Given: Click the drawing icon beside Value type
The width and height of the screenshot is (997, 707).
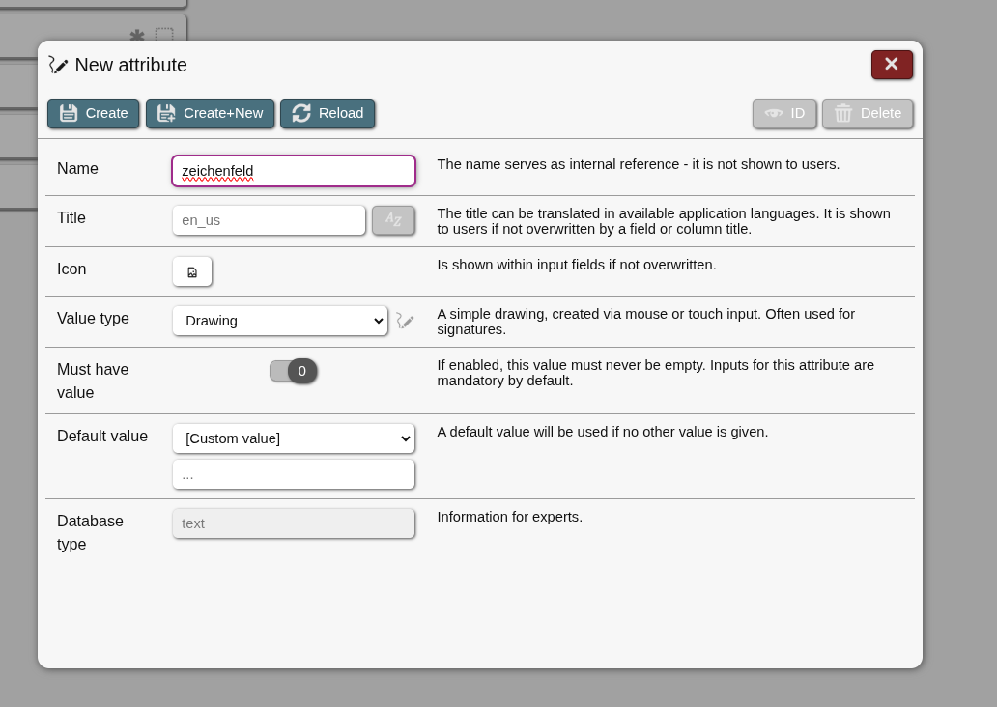Looking at the screenshot, I should coord(405,322).
